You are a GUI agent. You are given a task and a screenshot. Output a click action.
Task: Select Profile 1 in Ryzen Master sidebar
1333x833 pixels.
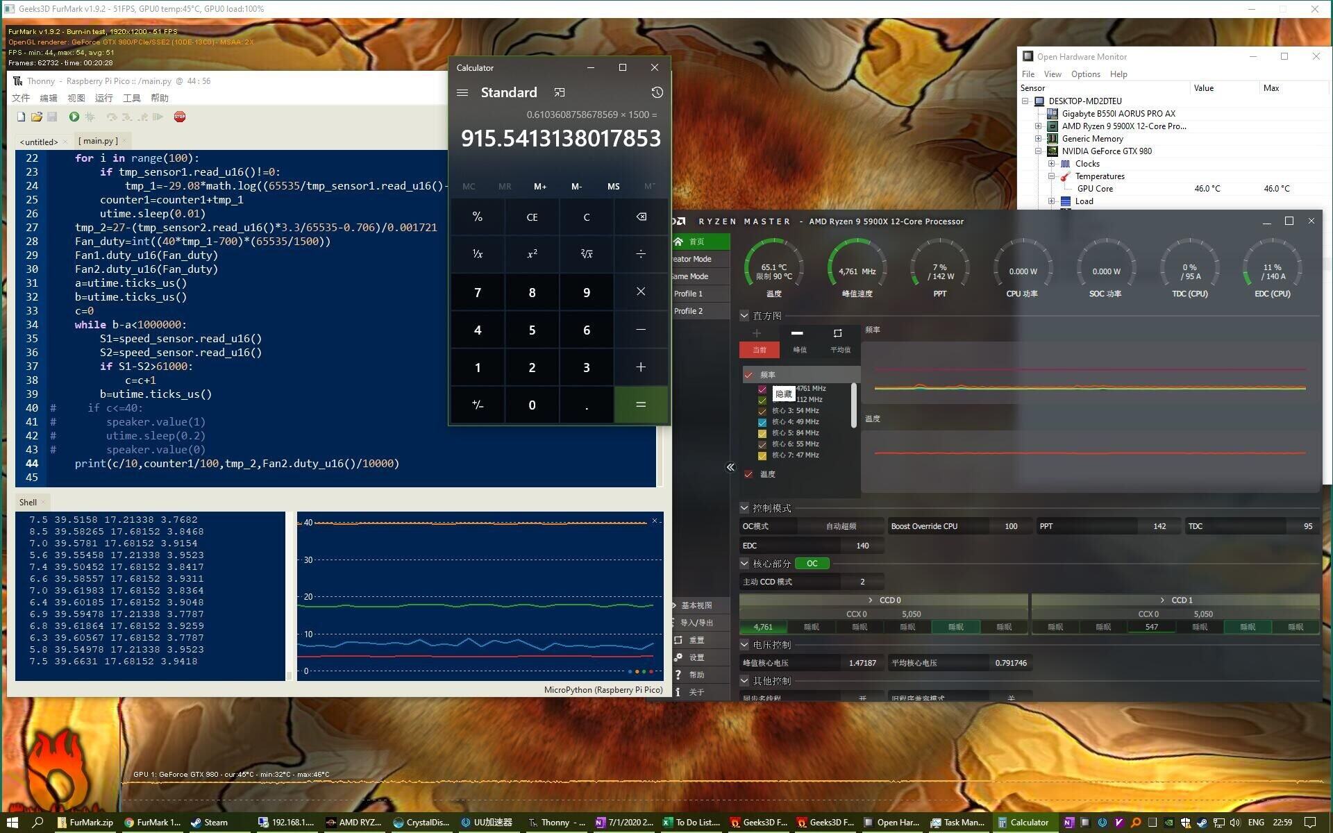coord(701,294)
